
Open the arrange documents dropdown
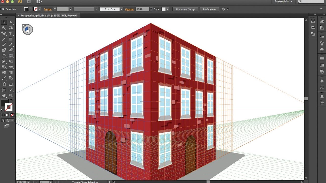pos(39,2)
